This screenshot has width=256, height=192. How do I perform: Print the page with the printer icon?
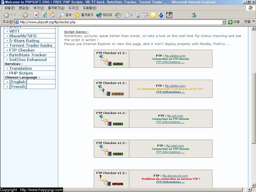pos(137,15)
